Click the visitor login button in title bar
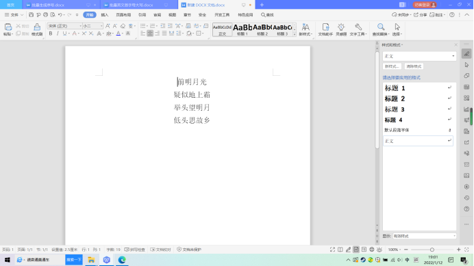 tap(425, 5)
